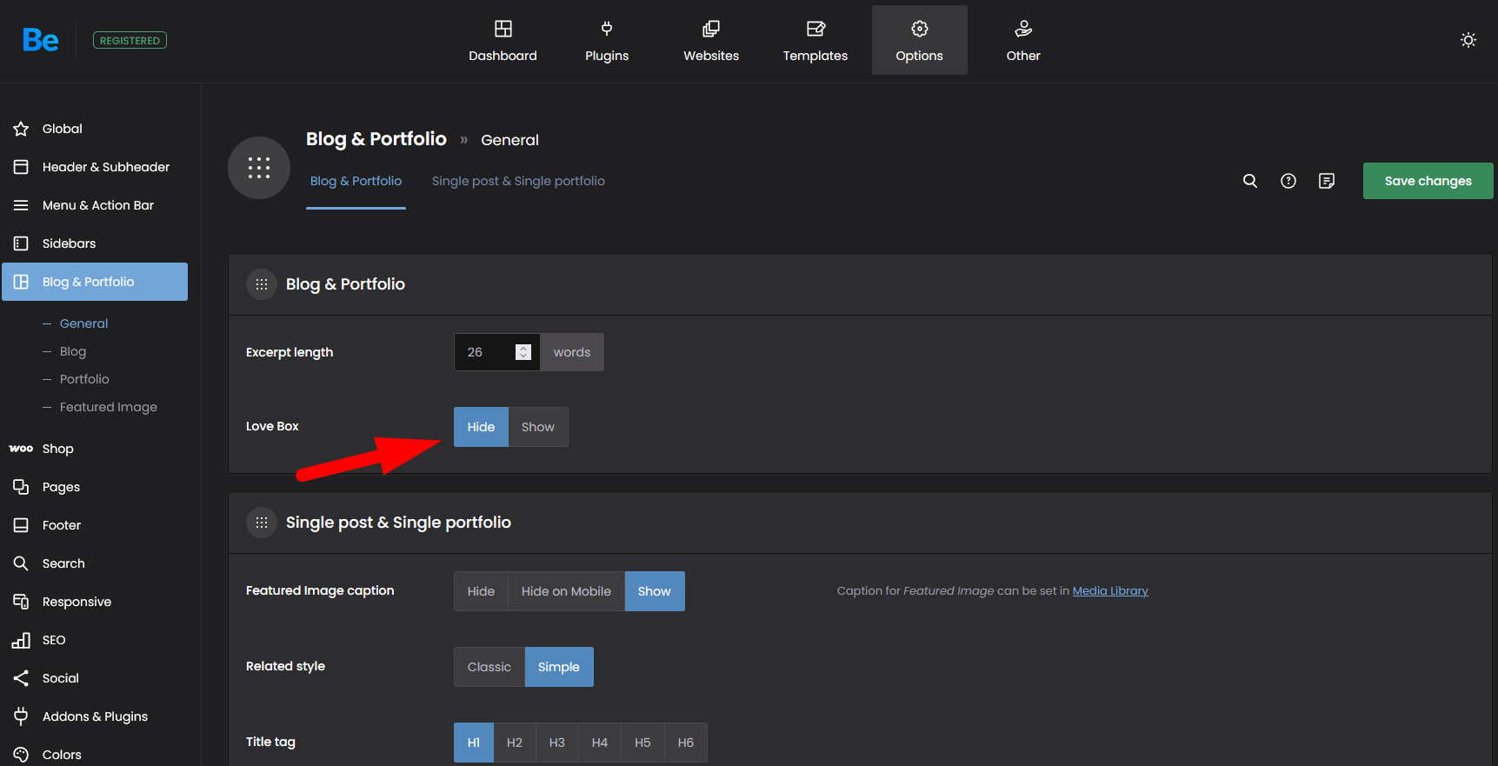
Task: Click the help question mark icon
Action: coord(1288,181)
